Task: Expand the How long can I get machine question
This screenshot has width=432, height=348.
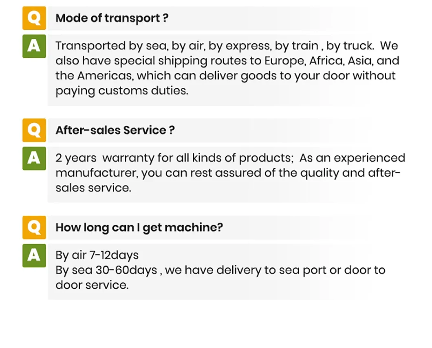Action: pyautogui.click(x=139, y=227)
